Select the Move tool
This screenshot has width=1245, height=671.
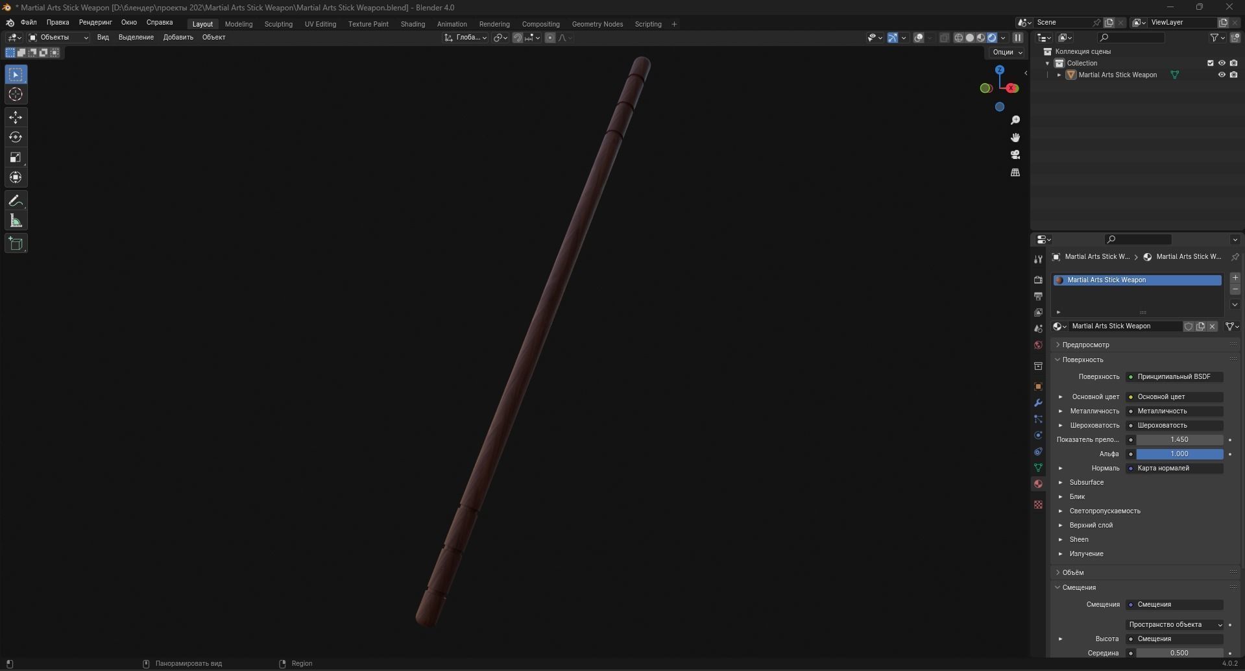point(16,117)
